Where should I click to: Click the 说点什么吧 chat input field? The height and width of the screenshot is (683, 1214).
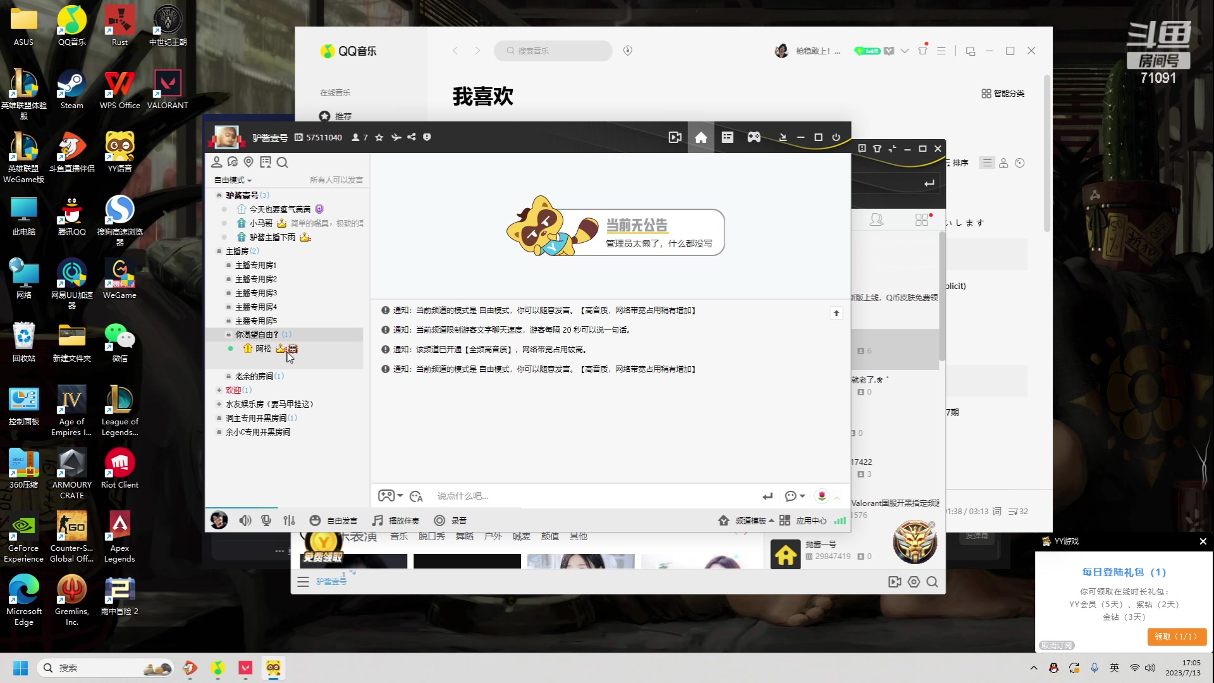[x=594, y=496]
